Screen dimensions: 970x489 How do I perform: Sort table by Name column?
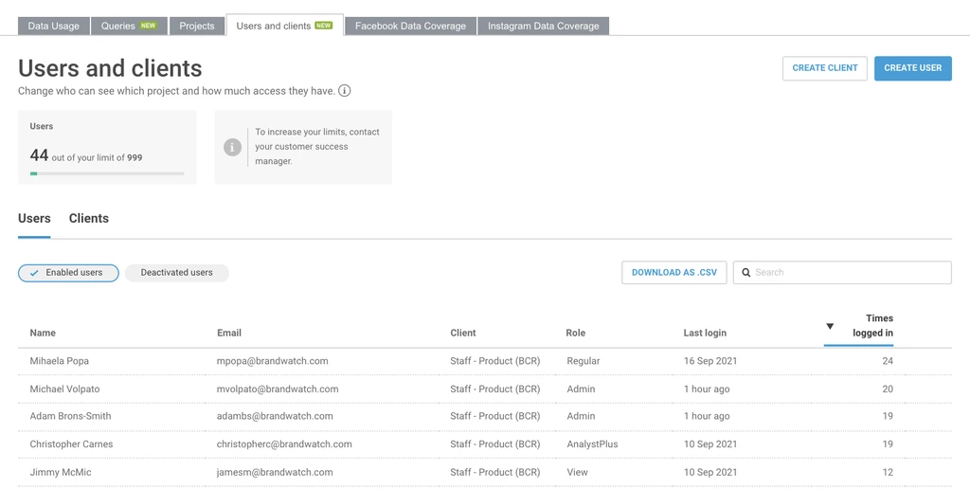point(43,333)
